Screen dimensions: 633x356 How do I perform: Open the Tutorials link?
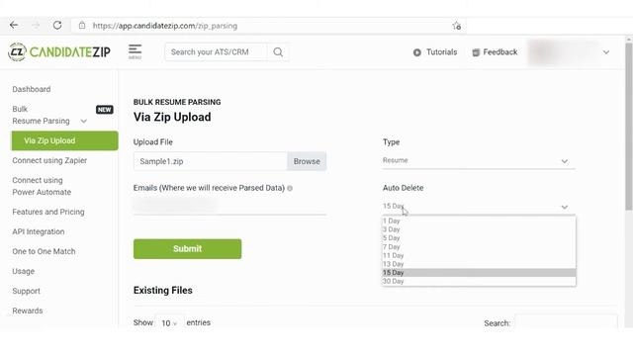[x=435, y=52]
